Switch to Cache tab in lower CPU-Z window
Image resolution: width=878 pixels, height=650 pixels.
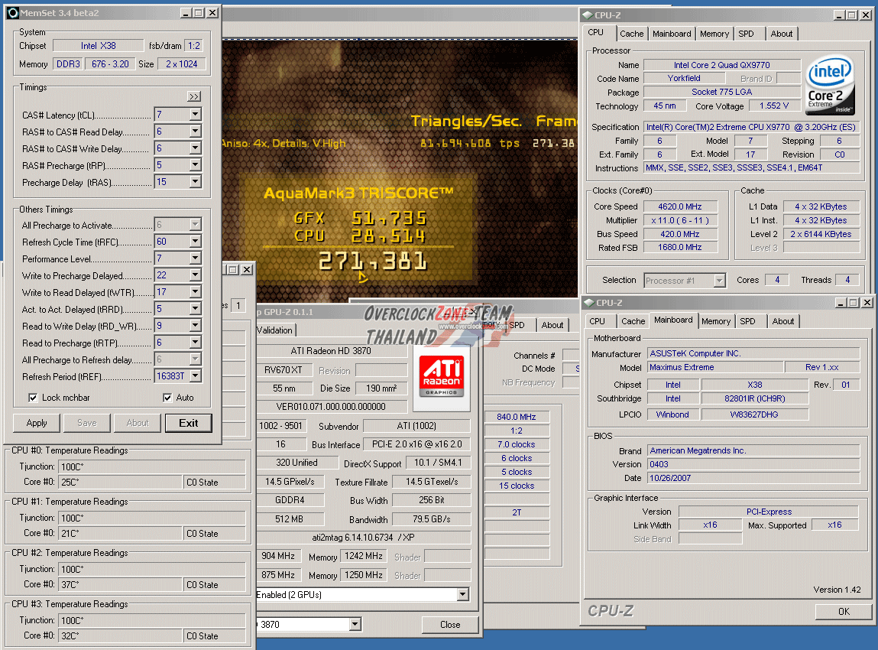tap(633, 321)
